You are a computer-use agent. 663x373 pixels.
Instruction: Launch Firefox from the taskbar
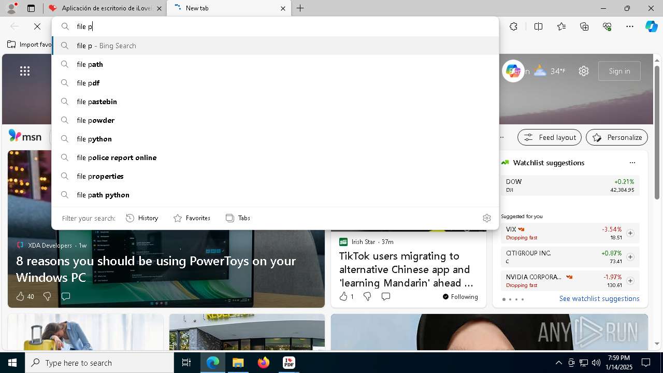tap(264, 363)
